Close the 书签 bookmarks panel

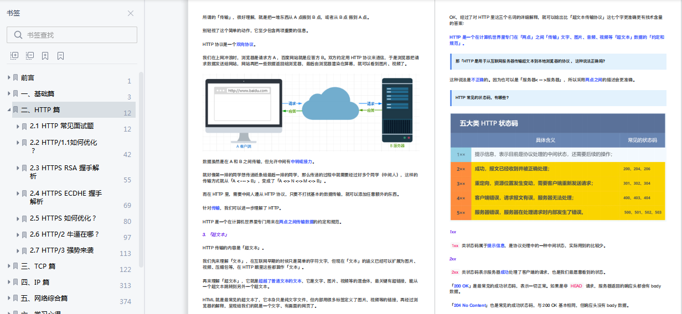click(x=131, y=13)
